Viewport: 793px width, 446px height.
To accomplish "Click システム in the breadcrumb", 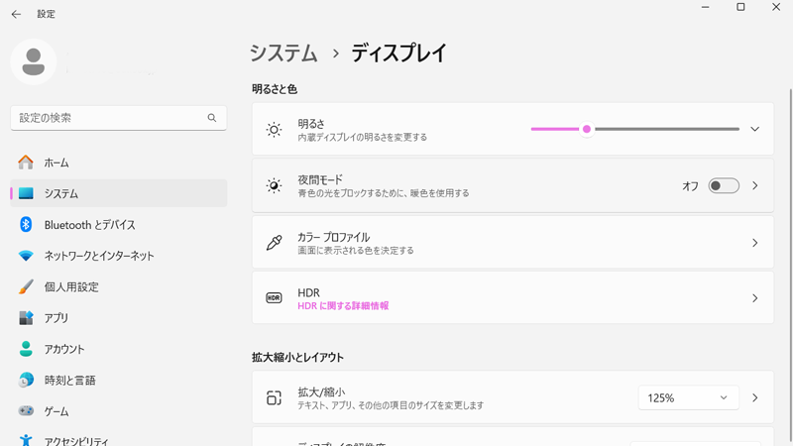I will point(283,54).
